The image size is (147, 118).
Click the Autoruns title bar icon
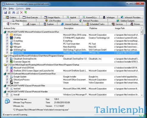tap(4, 4)
